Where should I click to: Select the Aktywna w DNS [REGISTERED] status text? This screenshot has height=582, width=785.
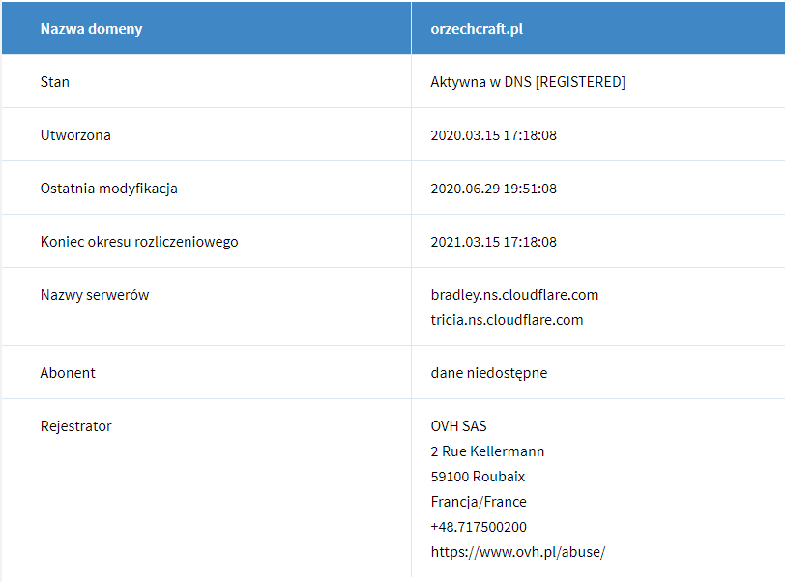pyautogui.click(x=528, y=82)
